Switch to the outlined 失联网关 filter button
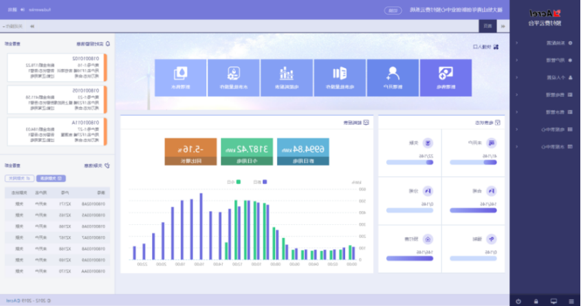Viewport: 581px width, 306px height. pos(20,178)
